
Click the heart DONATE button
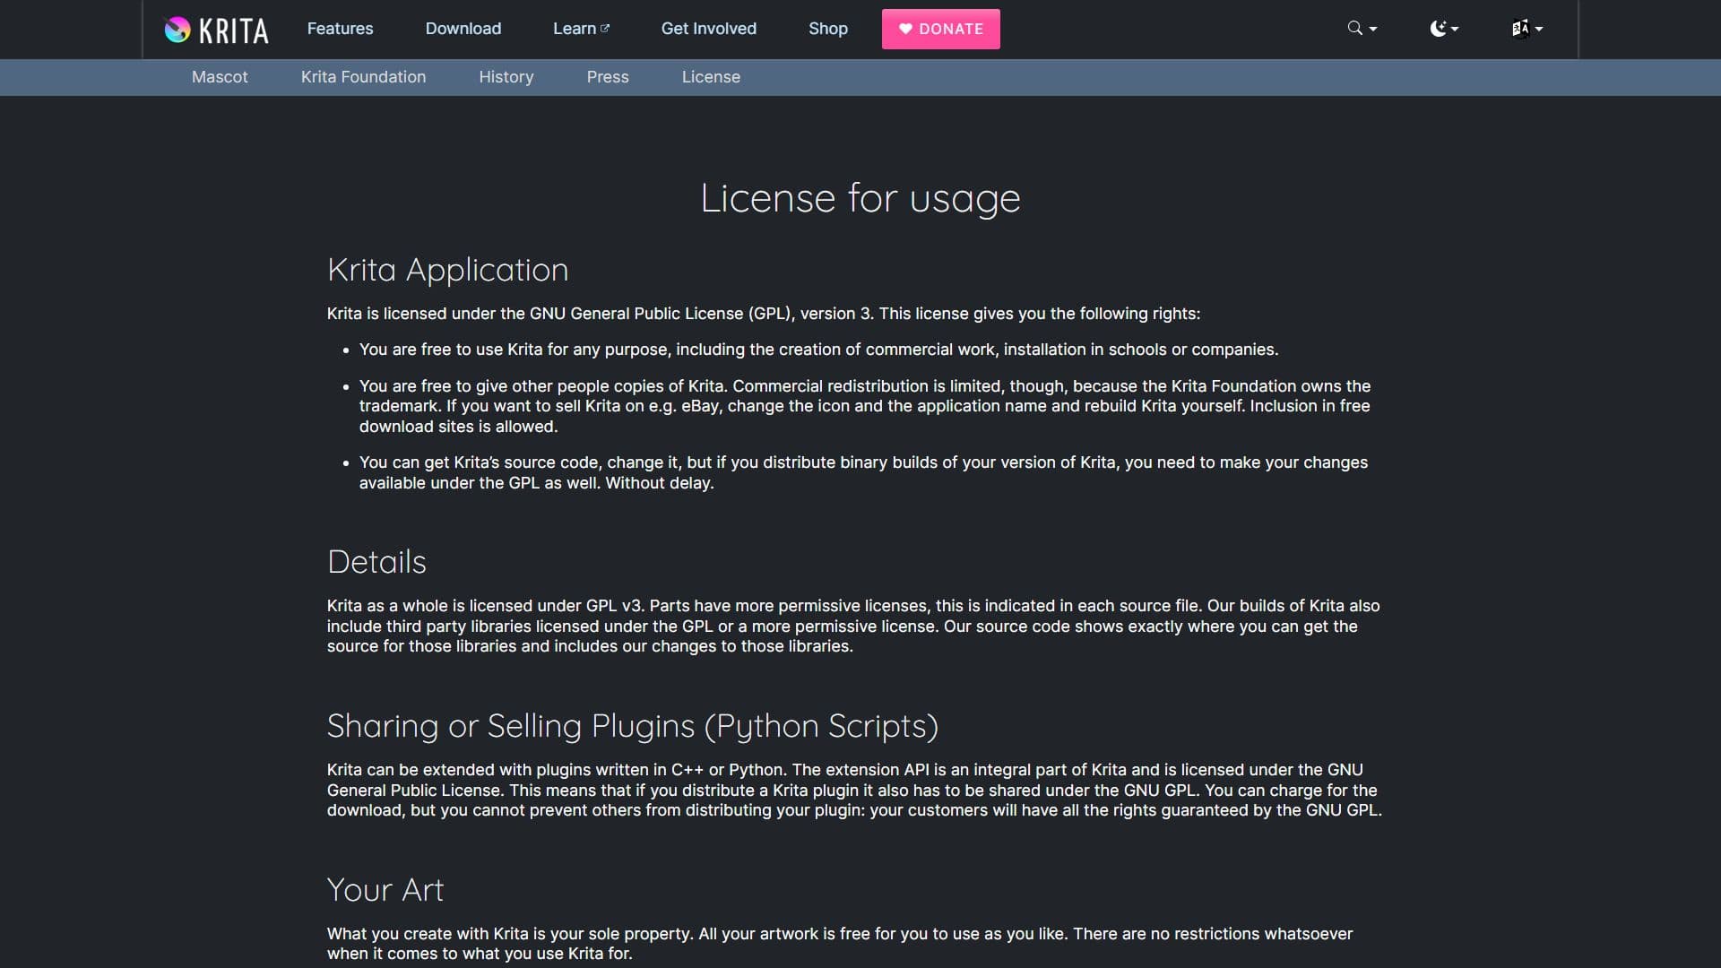tap(940, 29)
